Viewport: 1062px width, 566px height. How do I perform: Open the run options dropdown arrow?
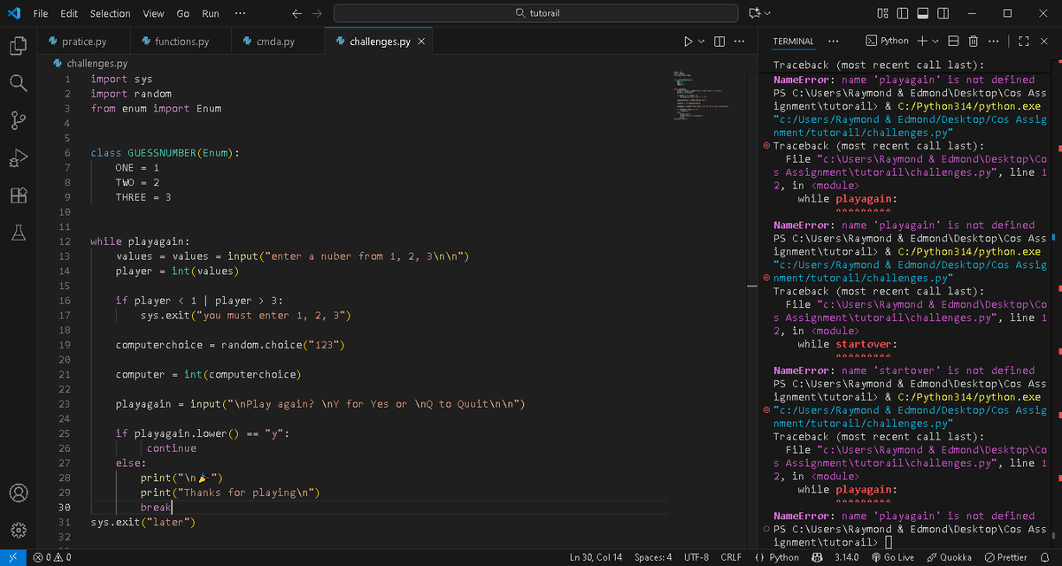click(699, 41)
